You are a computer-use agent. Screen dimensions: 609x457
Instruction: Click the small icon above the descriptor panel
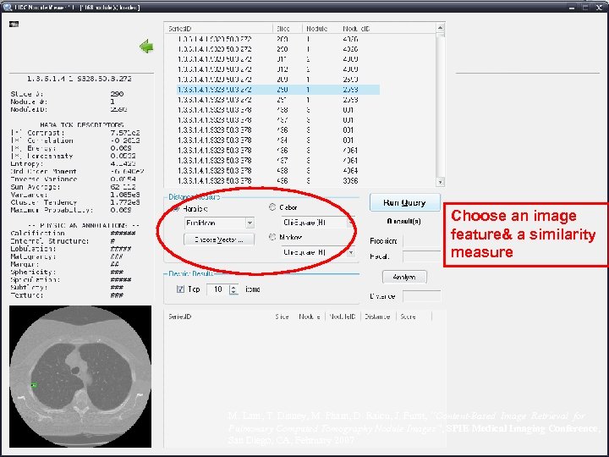point(14,24)
